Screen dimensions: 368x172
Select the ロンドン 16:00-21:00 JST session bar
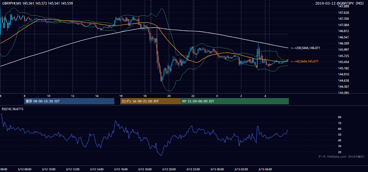150,101
